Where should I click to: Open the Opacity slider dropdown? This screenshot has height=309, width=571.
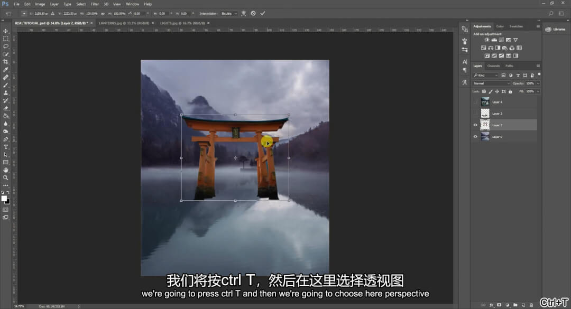click(538, 83)
